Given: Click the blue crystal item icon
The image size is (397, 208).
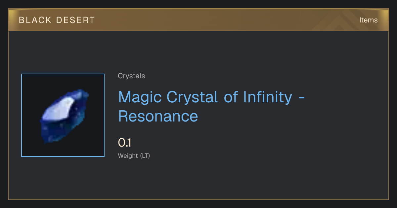Looking at the screenshot, I should click(x=65, y=116).
